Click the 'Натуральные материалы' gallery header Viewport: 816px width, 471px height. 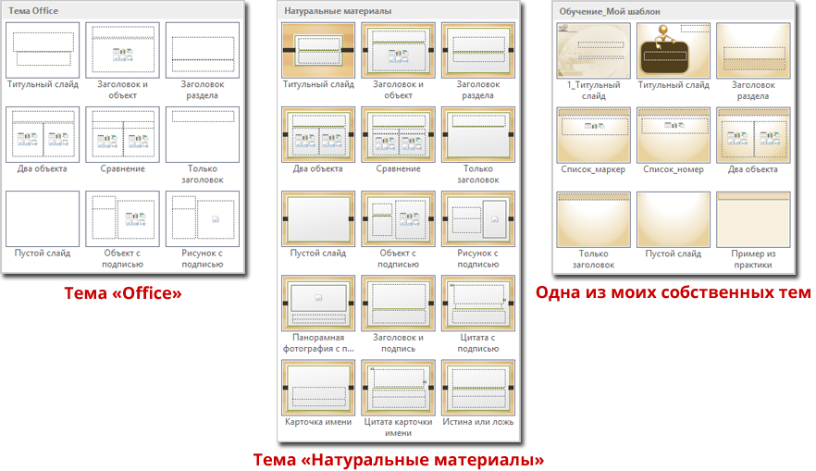click(399, 10)
